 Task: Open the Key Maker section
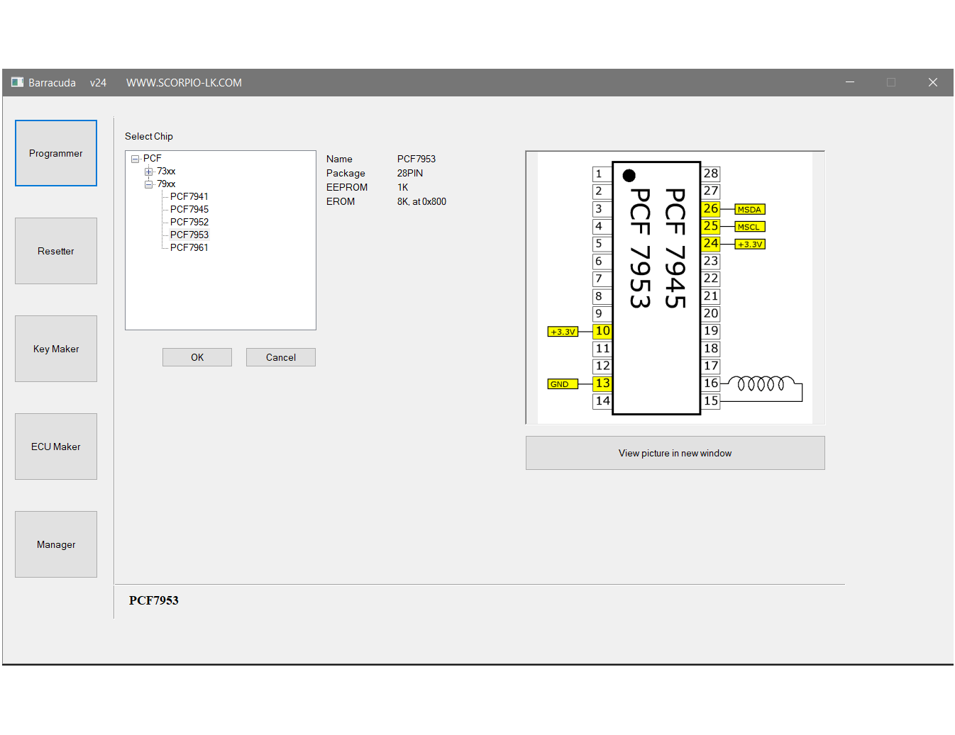tap(56, 349)
